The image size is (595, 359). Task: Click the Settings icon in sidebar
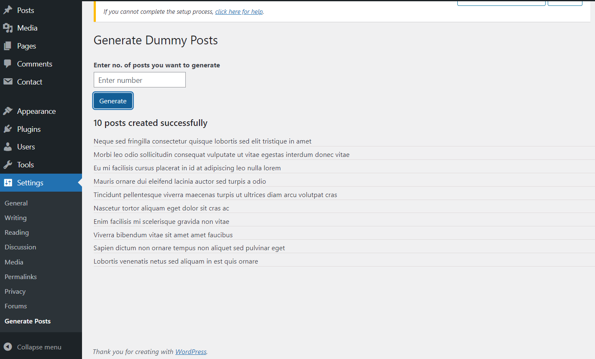pyautogui.click(x=8, y=182)
